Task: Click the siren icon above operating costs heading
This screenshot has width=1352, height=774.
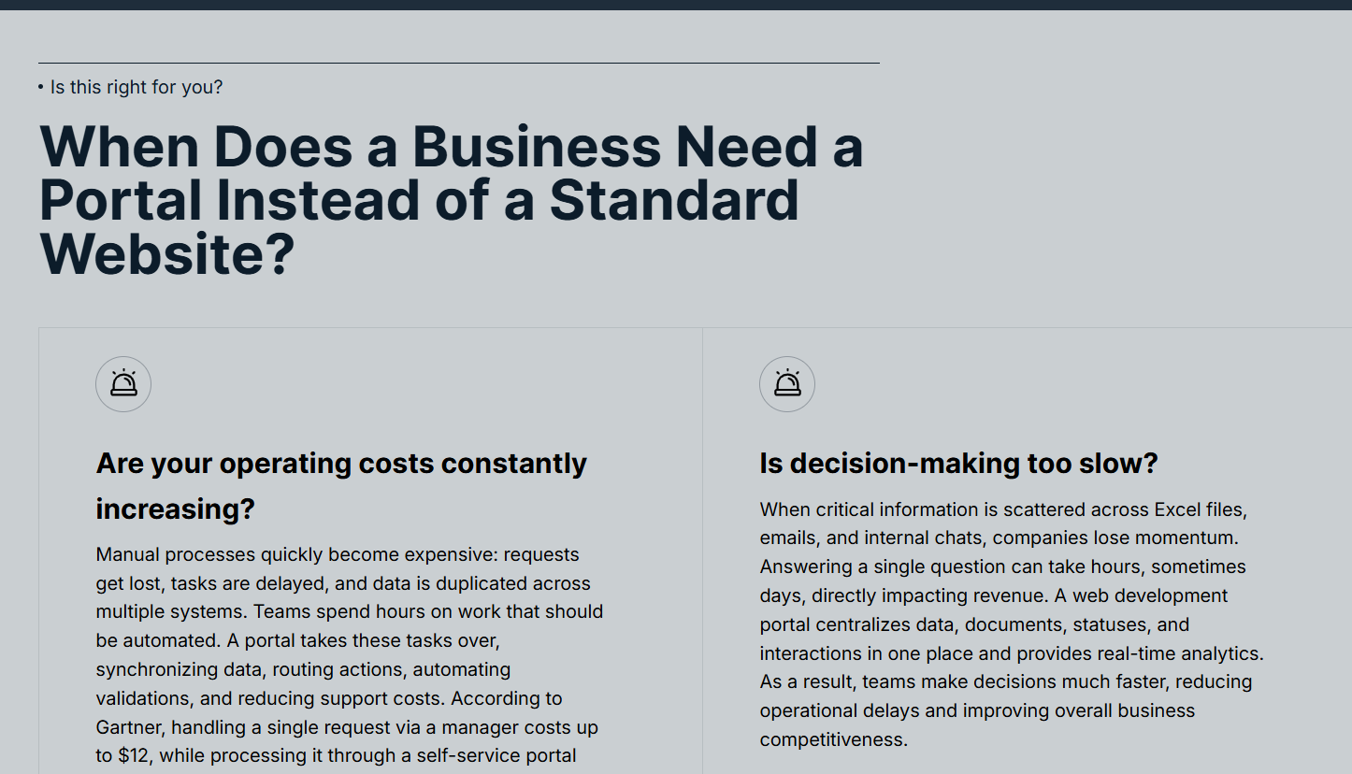Action: 123,384
